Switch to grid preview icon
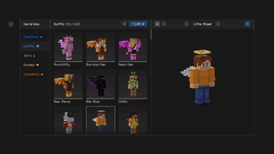This screenshot has height=154, width=274. (x=164, y=24)
